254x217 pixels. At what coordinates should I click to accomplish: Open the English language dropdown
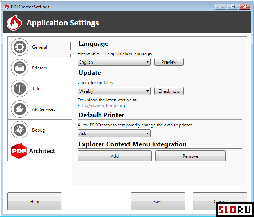tap(114, 62)
